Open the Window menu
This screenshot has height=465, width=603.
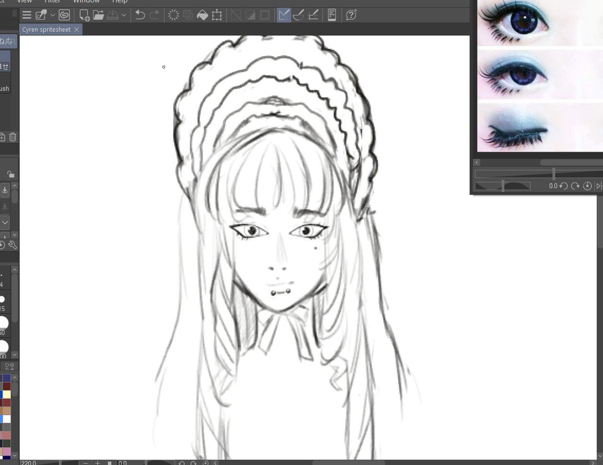pyautogui.click(x=86, y=2)
